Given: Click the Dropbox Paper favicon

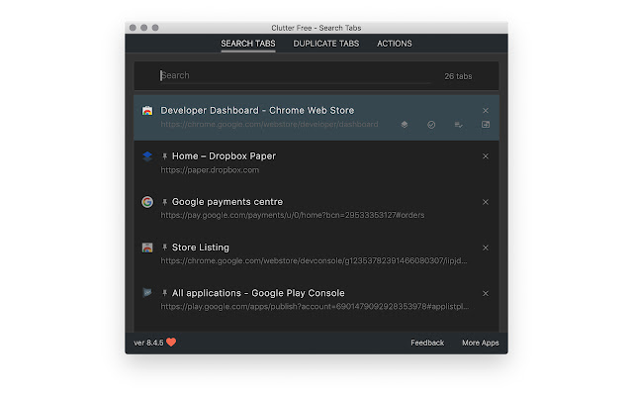Looking at the screenshot, I should pos(147,156).
